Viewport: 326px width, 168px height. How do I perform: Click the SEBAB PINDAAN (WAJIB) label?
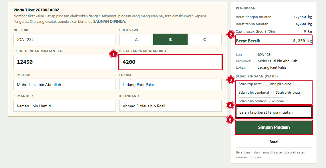[x=257, y=76]
